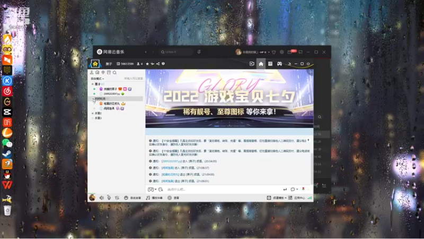Expand the 开黑3 sub-channel

pyautogui.click(x=92, y=118)
